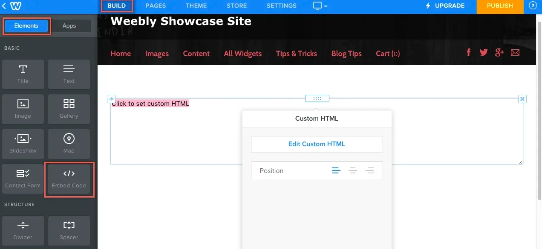Add a Title element
This screenshot has height=249, width=542.
point(23,74)
